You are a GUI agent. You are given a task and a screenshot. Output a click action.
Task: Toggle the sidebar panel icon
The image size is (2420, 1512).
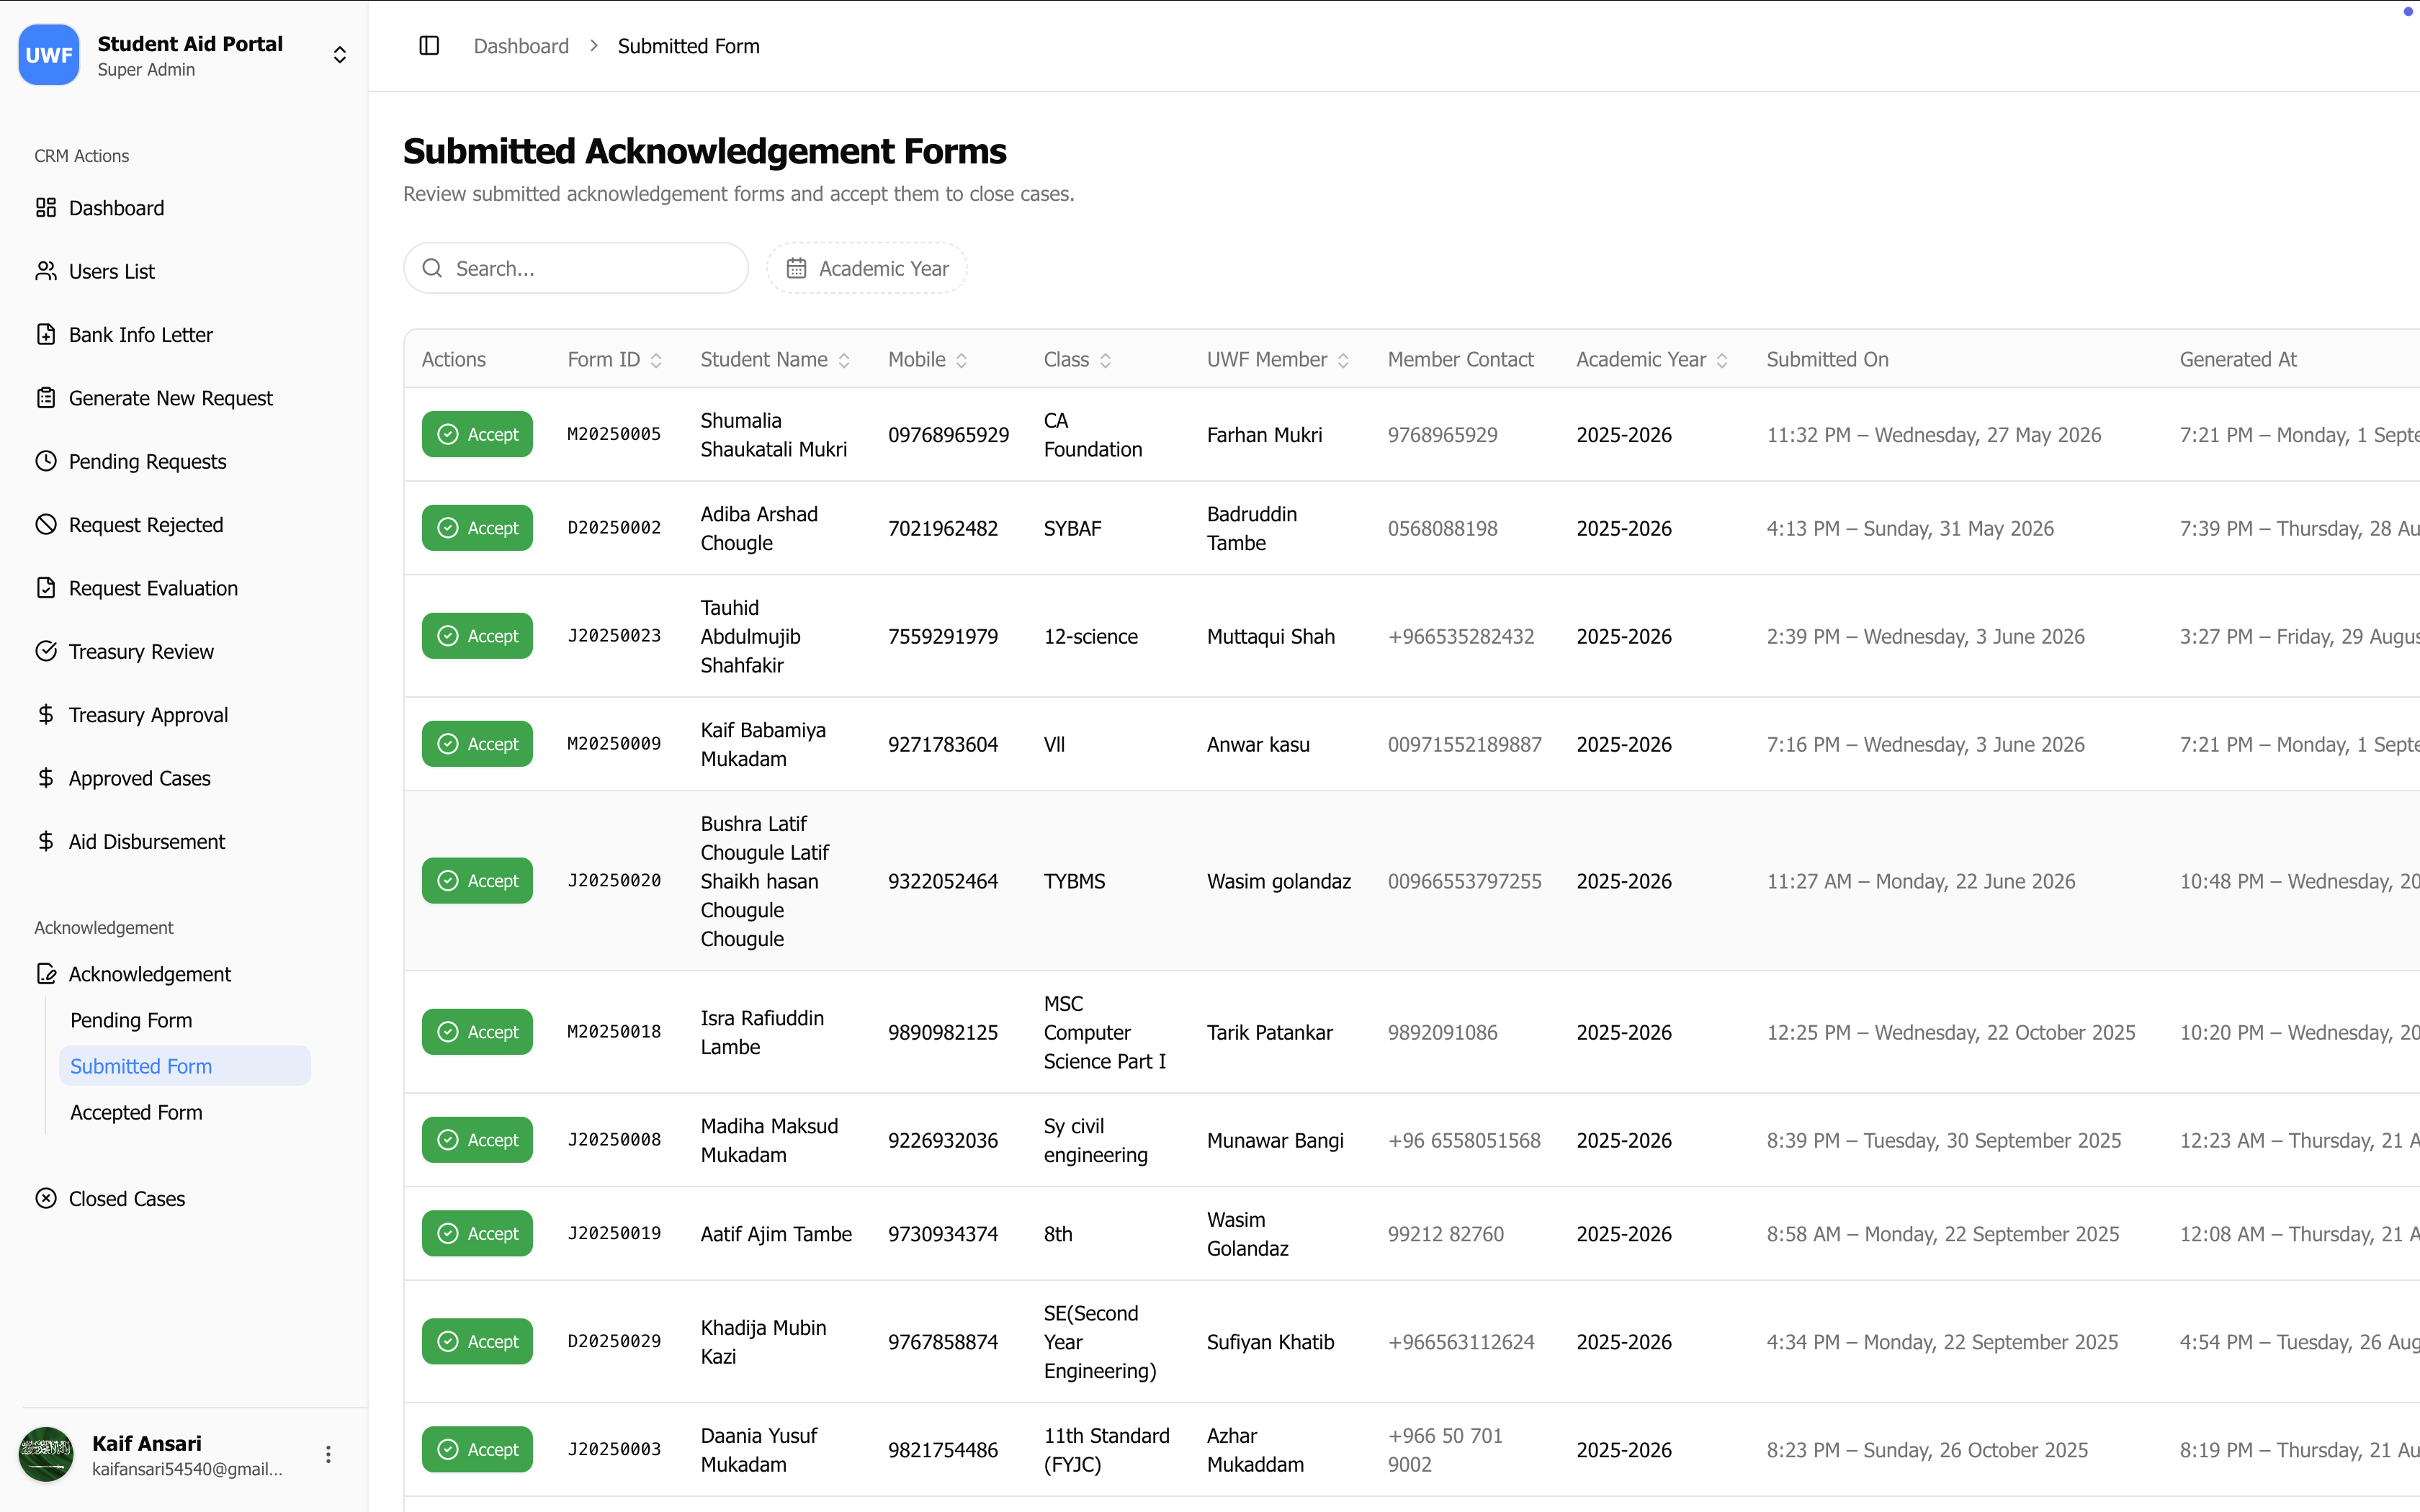(429, 46)
